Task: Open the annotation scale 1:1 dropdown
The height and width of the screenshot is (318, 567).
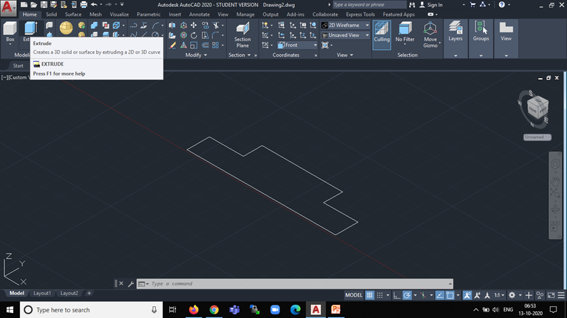Action: pyautogui.click(x=500, y=296)
